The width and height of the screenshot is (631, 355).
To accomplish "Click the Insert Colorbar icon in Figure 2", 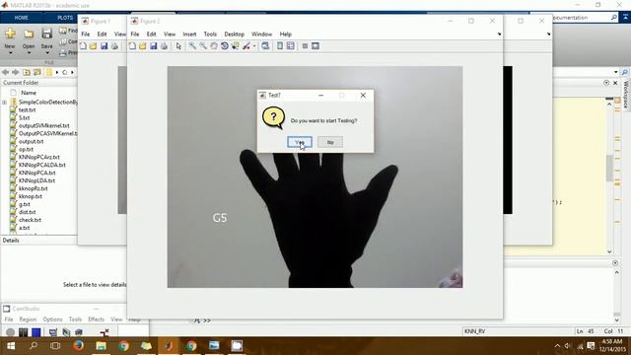I will (x=280, y=46).
